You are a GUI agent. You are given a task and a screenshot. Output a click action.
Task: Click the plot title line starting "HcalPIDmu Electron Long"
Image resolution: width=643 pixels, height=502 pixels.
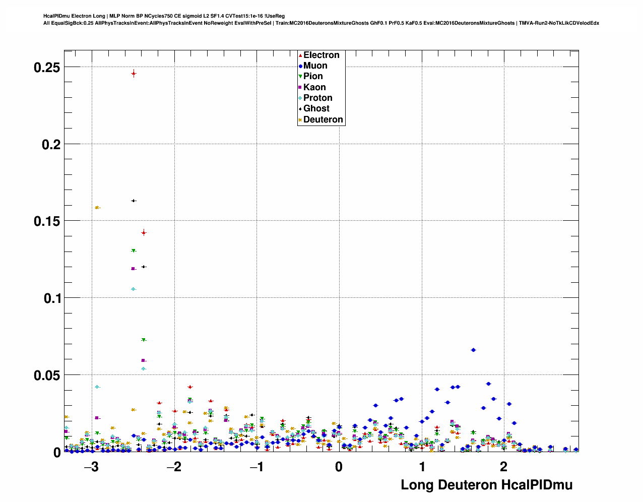(164, 16)
